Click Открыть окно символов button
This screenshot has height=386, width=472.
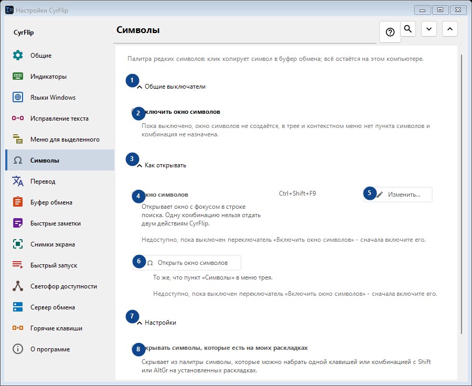pyautogui.click(x=187, y=263)
